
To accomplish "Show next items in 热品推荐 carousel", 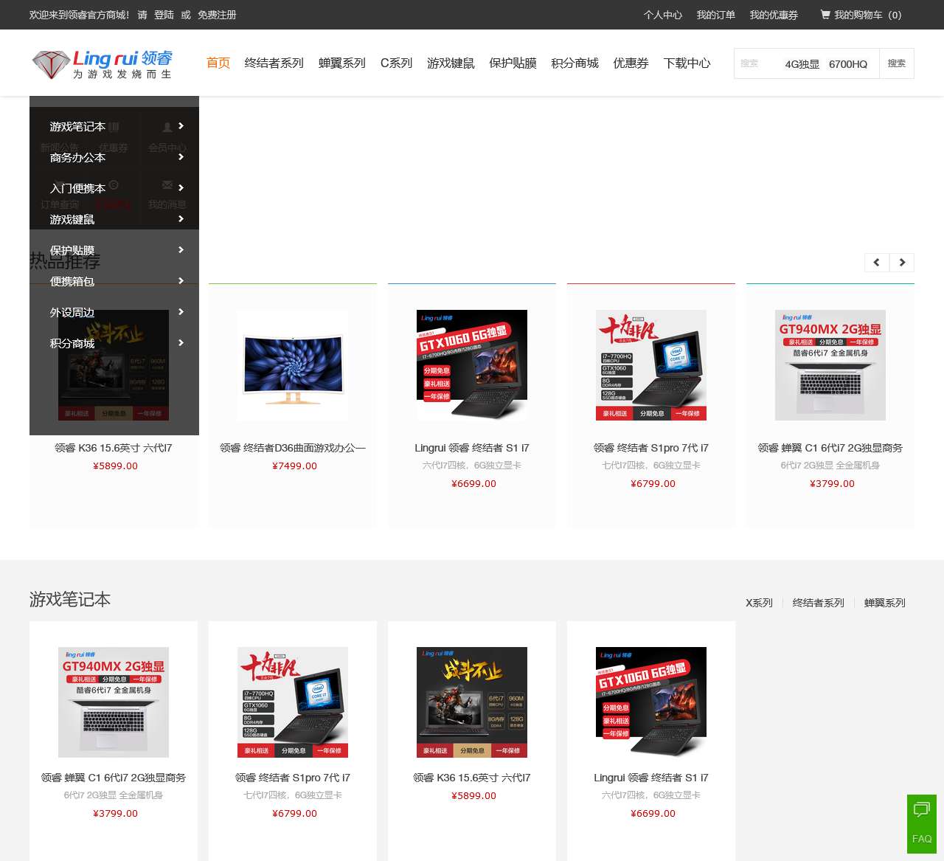I will pos(902,263).
